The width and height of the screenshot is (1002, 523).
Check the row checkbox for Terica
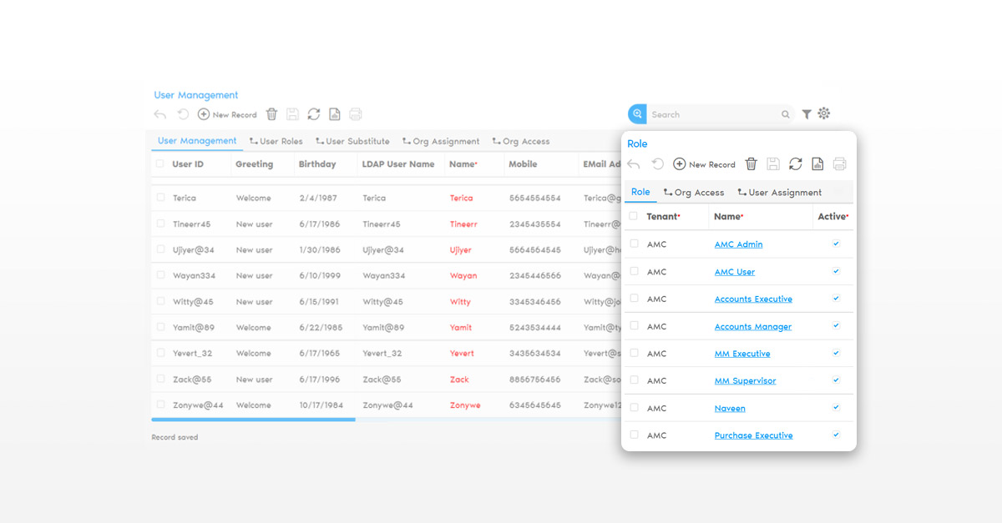pyautogui.click(x=160, y=198)
